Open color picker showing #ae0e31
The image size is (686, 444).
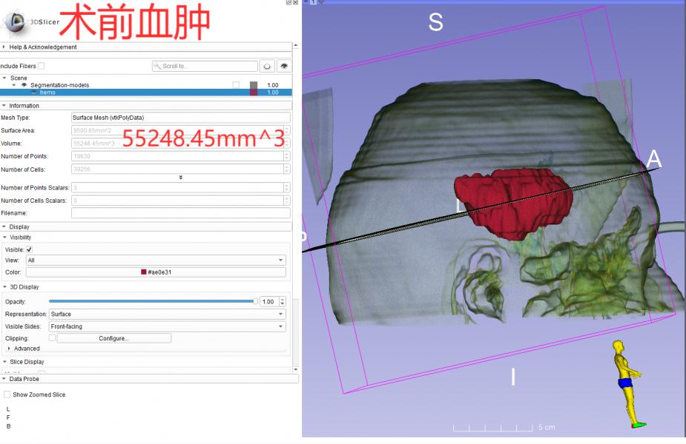coord(156,272)
